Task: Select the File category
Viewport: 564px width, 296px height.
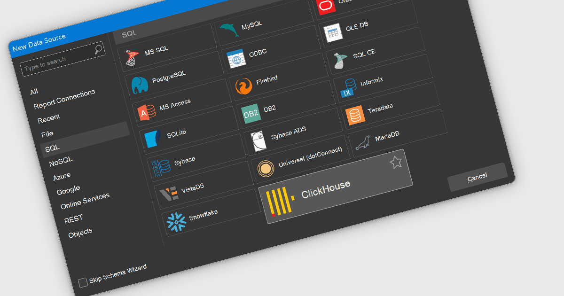Action: pos(47,134)
